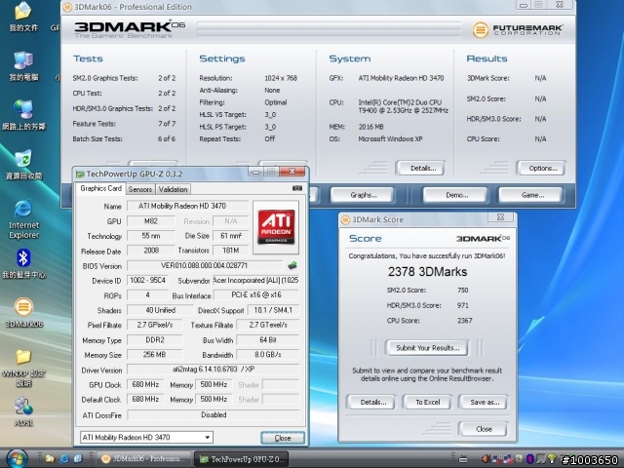Switch to 3DMark06 taskbar item
The image size is (624, 468).
coord(144,459)
